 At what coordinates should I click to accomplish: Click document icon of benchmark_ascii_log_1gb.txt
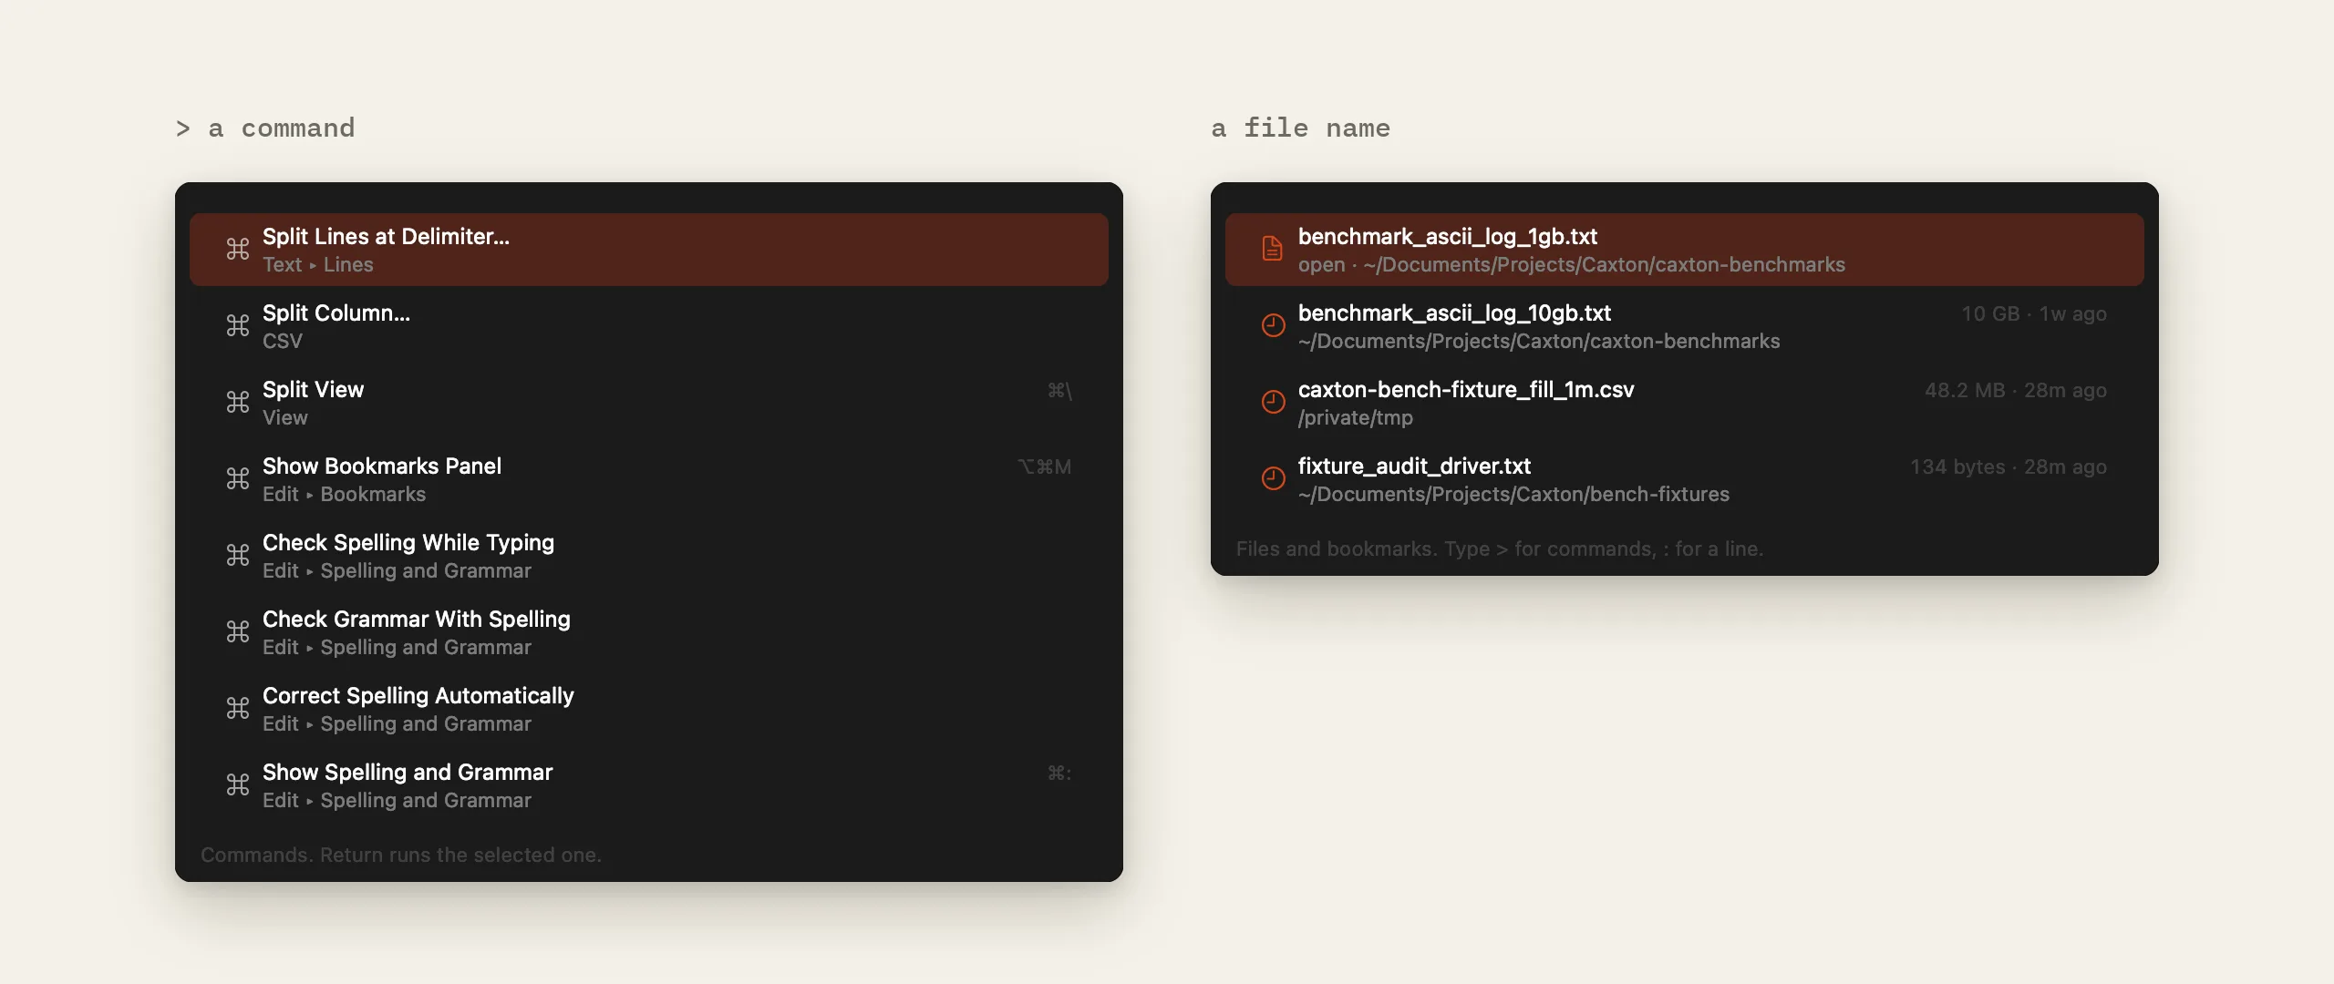1273,249
